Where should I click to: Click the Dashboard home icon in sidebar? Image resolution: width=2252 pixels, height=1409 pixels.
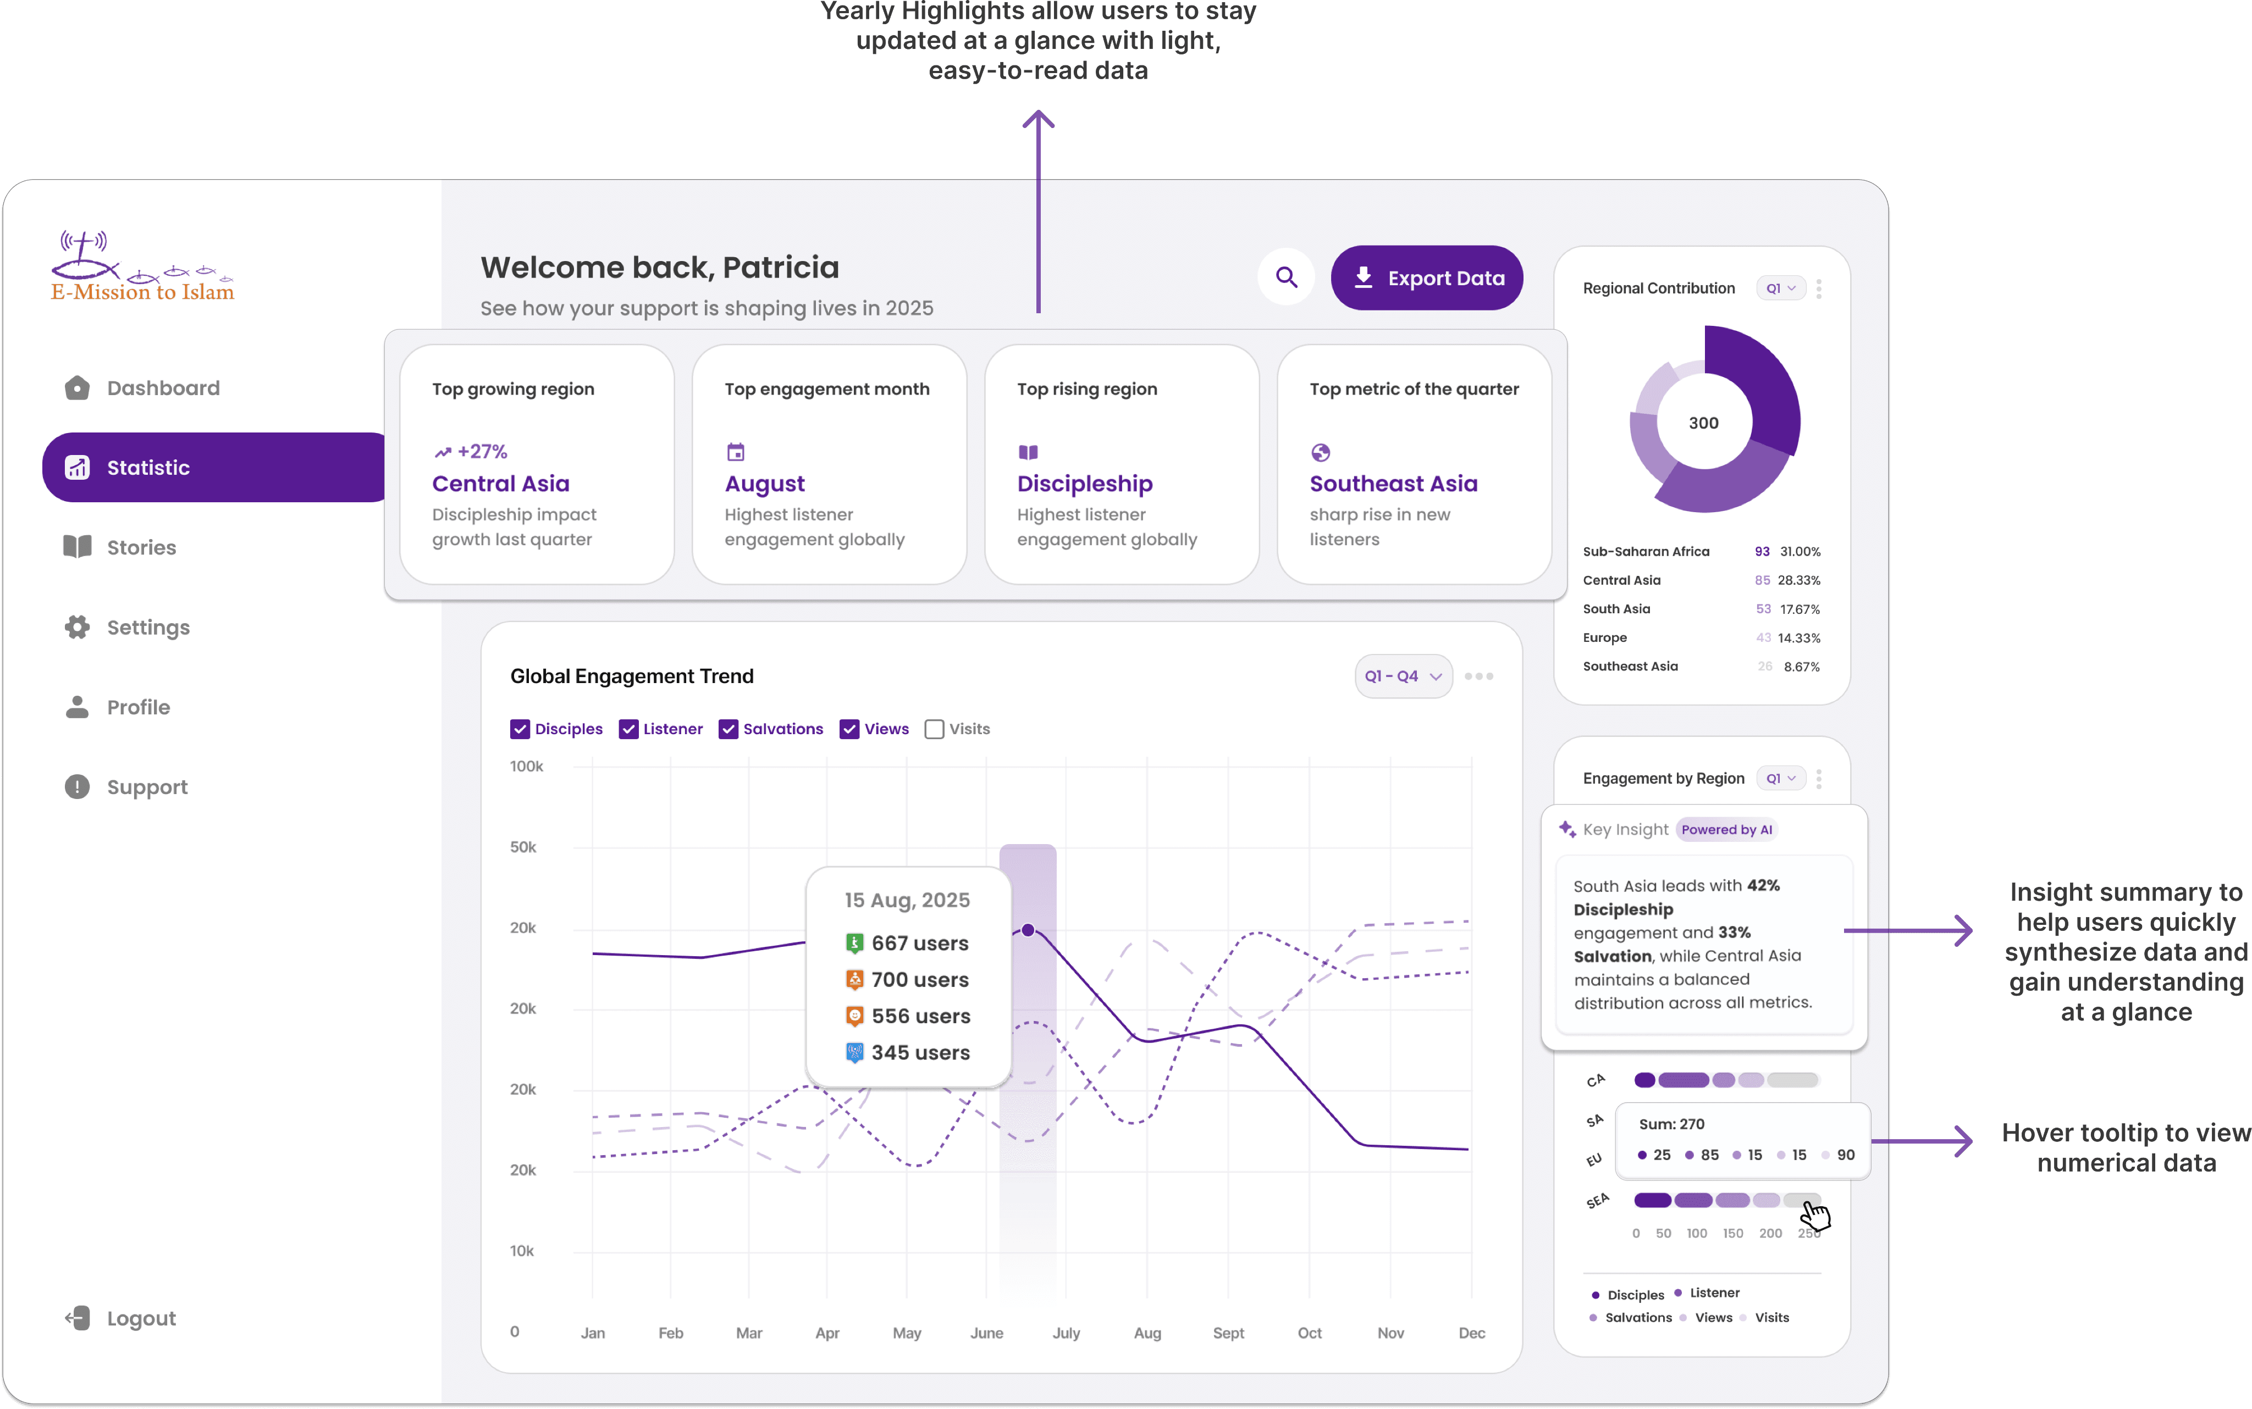point(78,387)
